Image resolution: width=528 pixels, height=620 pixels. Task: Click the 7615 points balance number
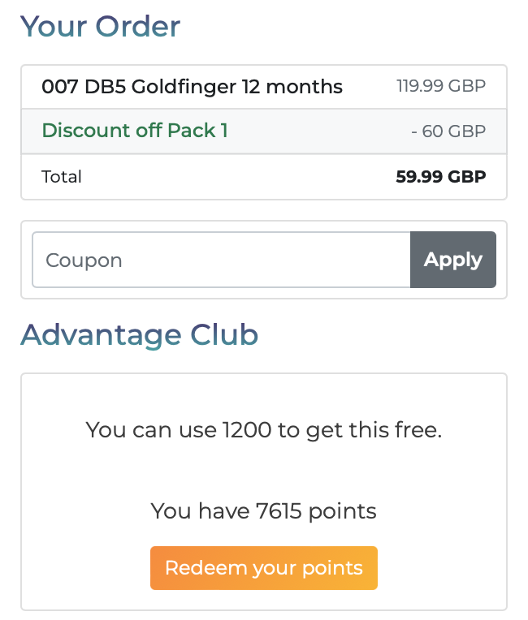click(279, 511)
